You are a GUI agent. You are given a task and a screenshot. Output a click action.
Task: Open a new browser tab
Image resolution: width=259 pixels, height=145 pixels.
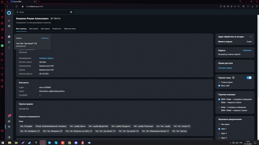39,2
